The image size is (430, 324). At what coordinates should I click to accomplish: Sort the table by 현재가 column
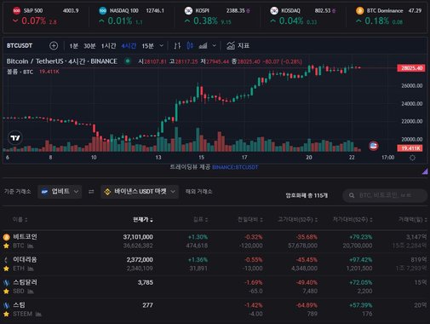[x=143, y=219]
